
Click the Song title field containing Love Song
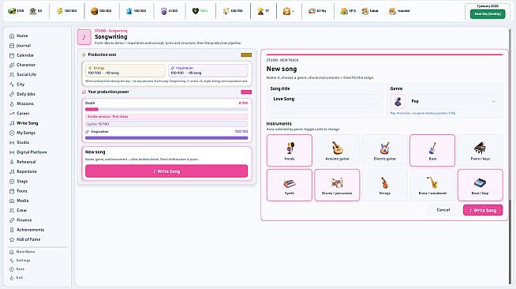tap(324, 99)
